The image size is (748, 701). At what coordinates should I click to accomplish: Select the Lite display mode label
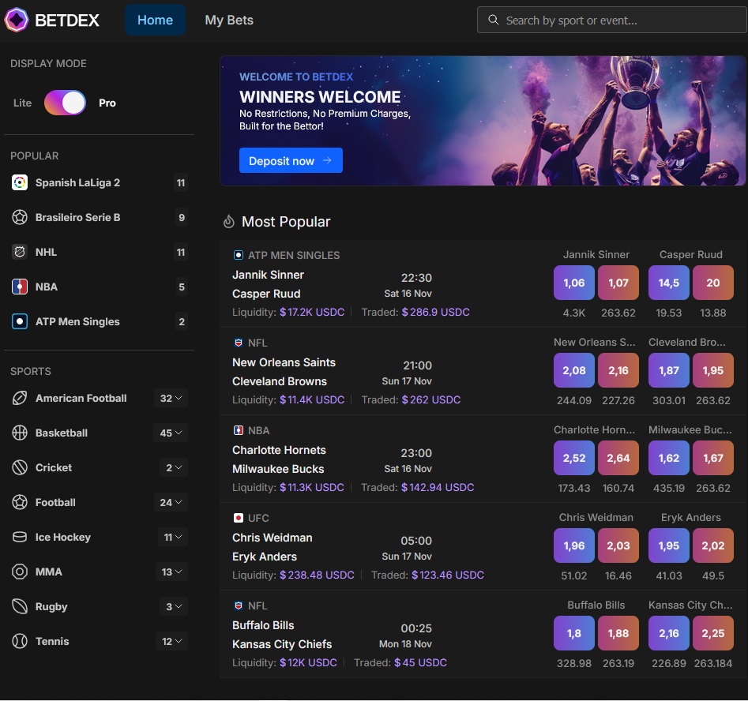[x=22, y=103]
